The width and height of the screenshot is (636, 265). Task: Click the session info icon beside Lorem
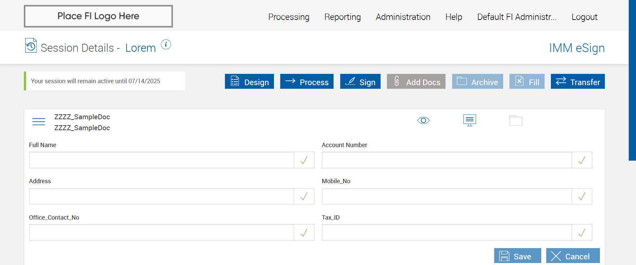pos(166,44)
